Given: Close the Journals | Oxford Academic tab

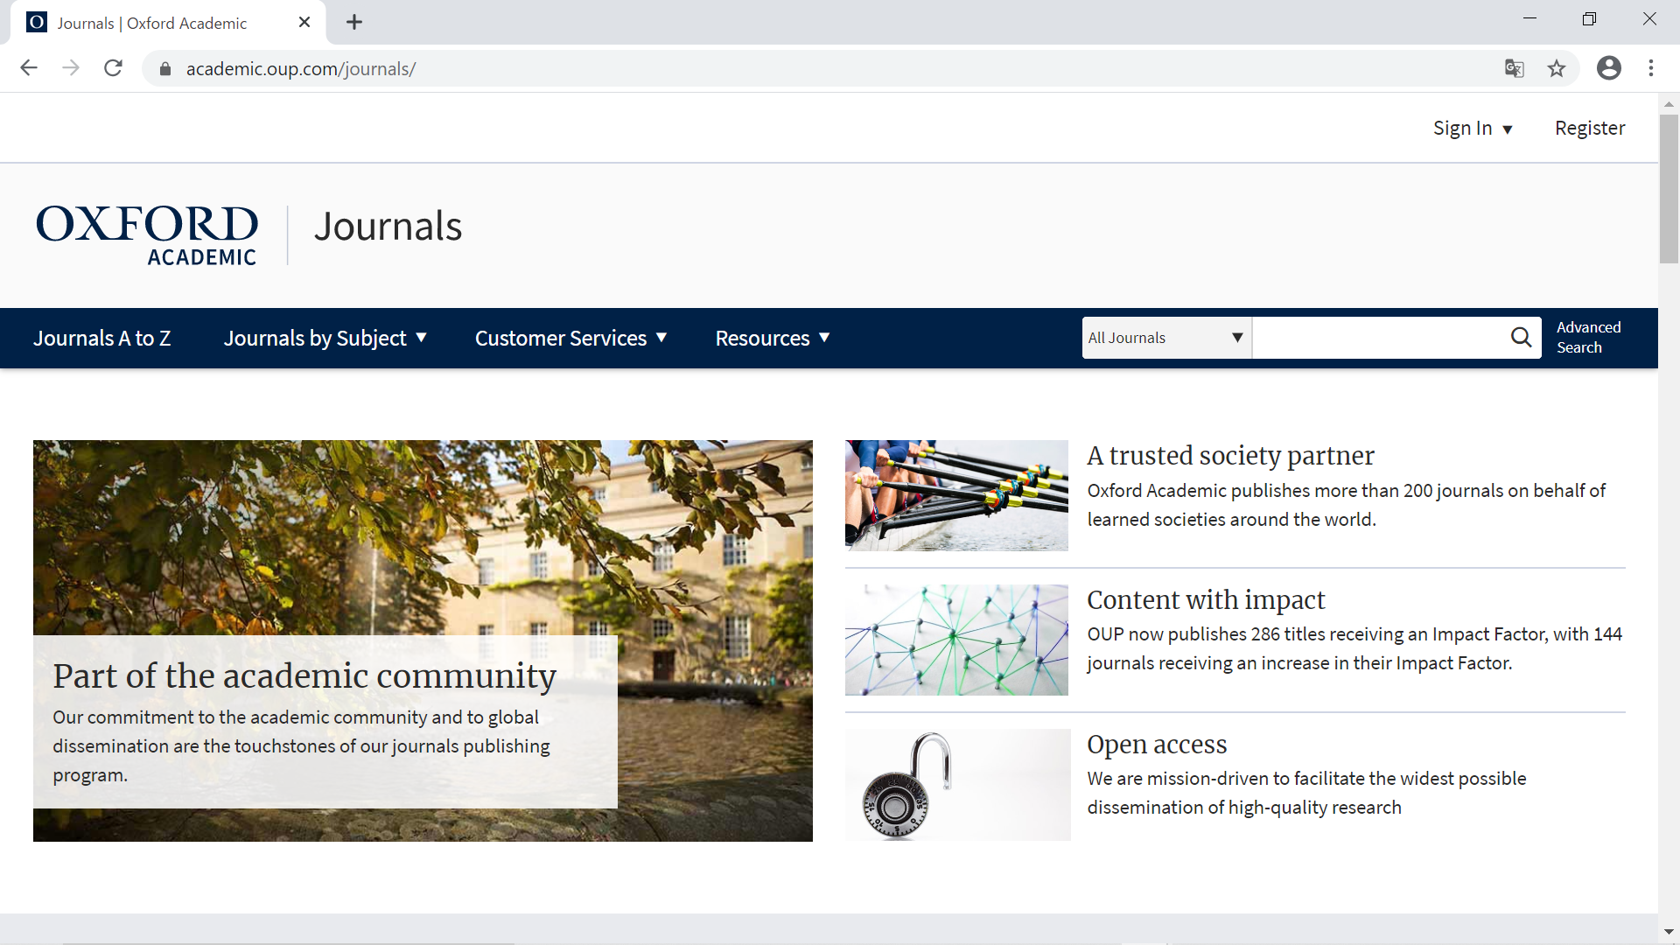Looking at the screenshot, I should (x=304, y=23).
